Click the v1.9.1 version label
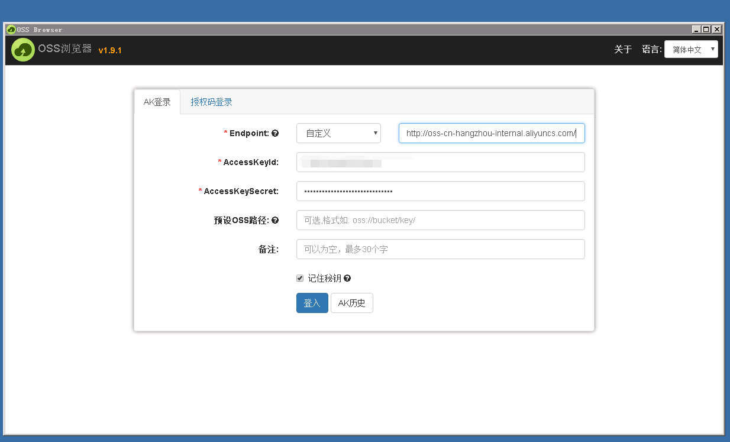Screen dimensions: 730x442 (110, 50)
